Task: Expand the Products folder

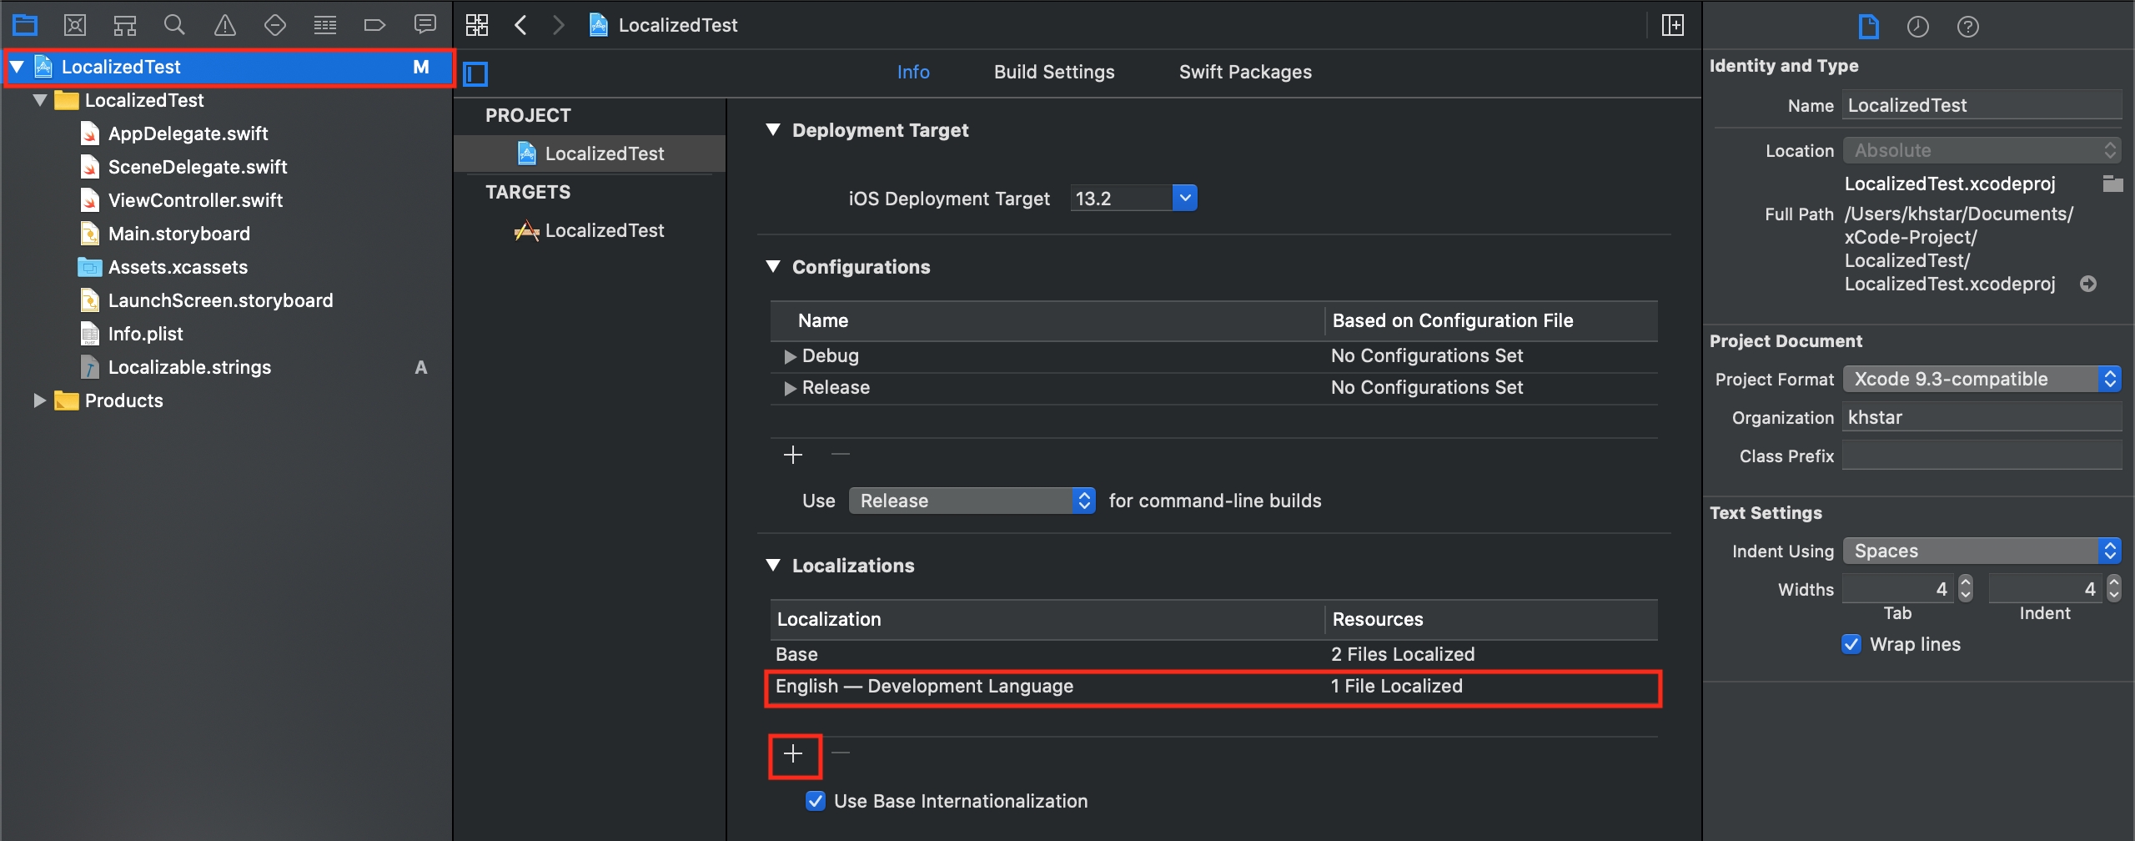Action: click(x=39, y=400)
